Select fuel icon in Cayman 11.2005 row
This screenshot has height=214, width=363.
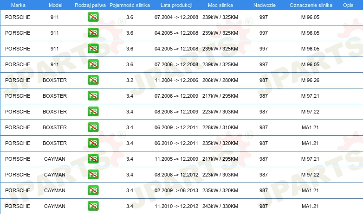point(93,158)
